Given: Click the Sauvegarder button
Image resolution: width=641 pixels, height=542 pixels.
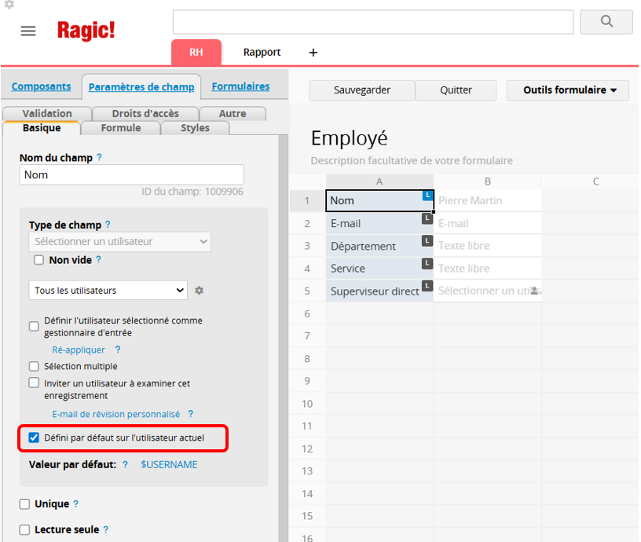Looking at the screenshot, I should (x=362, y=90).
